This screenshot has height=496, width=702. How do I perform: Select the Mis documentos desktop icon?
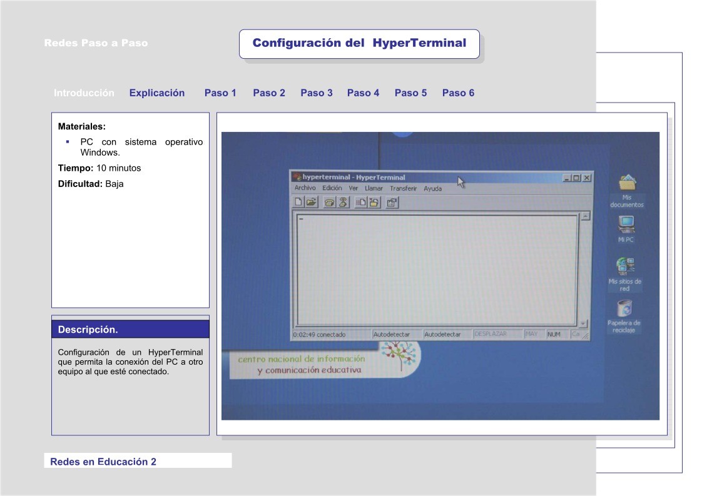click(x=627, y=191)
